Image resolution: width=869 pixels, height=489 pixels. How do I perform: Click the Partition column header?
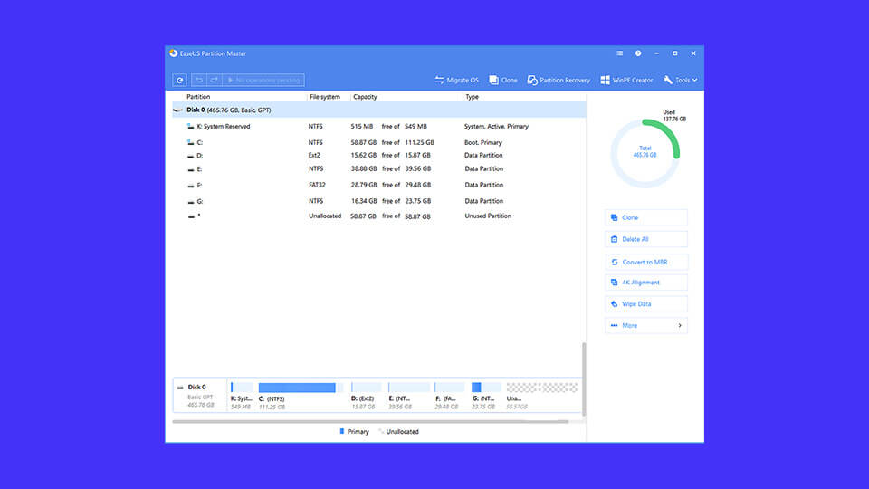pyautogui.click(x=198, y=97)
